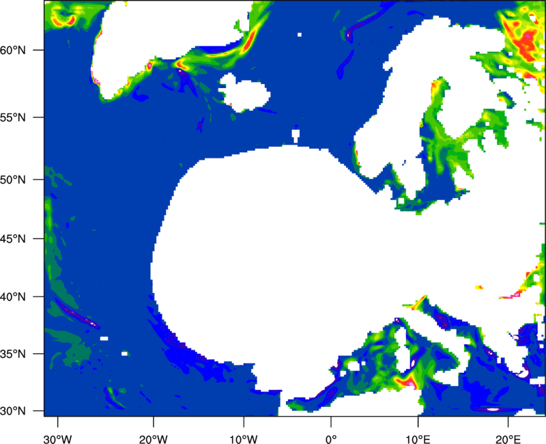546x444 pixels.
Task: Click the 10°E longitude label
Action: coord(418,439)
